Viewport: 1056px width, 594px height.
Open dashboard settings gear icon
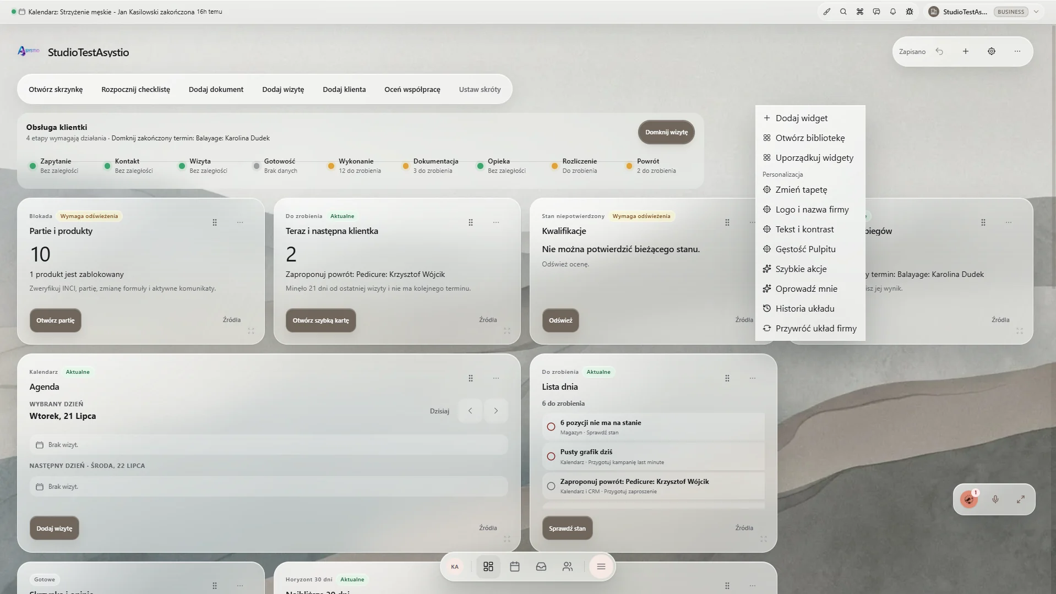991,51
